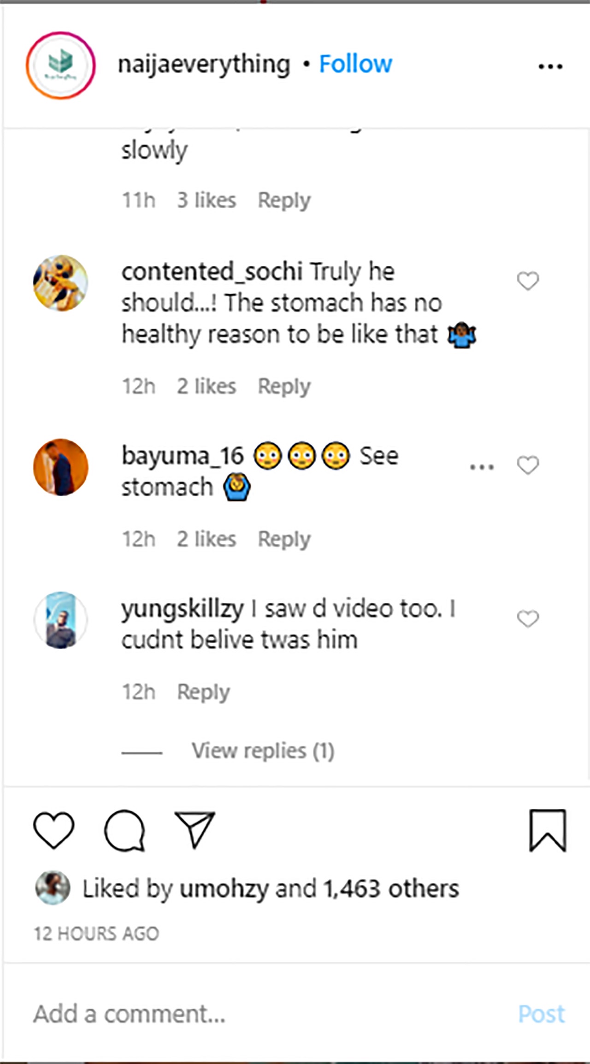
Task: Reply to contented_sochi's comment
Action: (284, 387)
